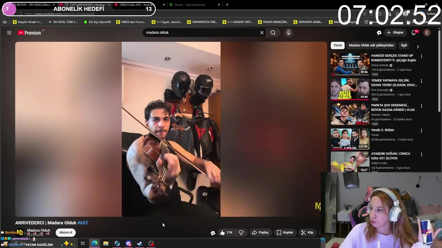Screen dimensions: 442x248
Task: Open 'YEMEK YAPMAYA GELDİK' thumbnail
Action: 350,89
